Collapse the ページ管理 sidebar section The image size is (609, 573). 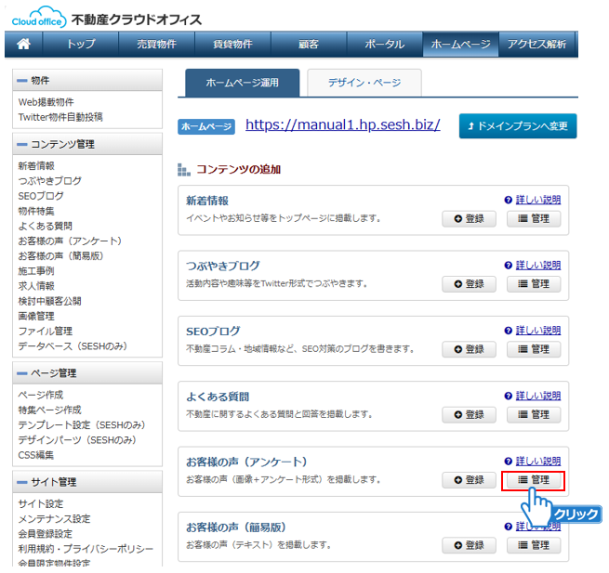point(21,372)
